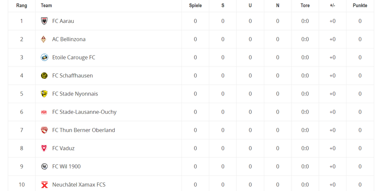Screen dimensions: 382x191
Task: Click the AC Bellinzona club logo
Action: pos(44,39)
